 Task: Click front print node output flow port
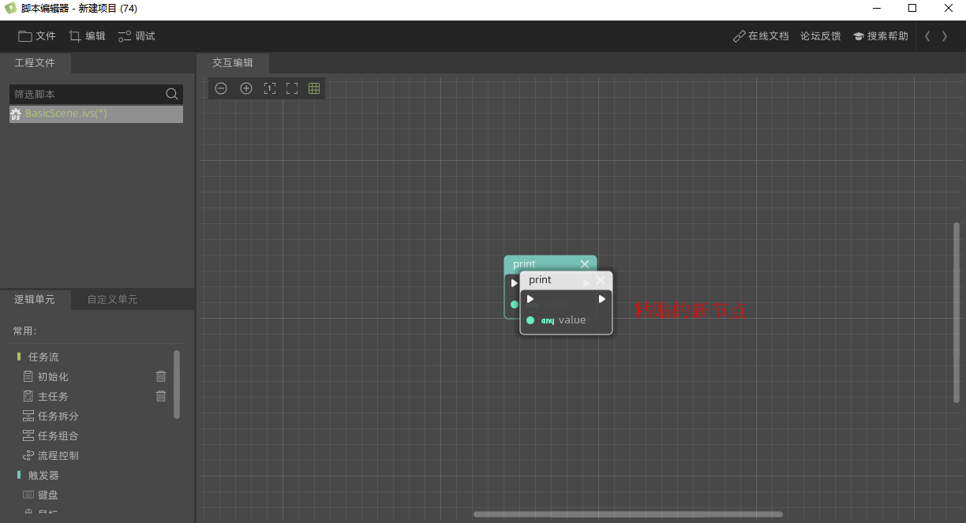[x=602, y=299]
